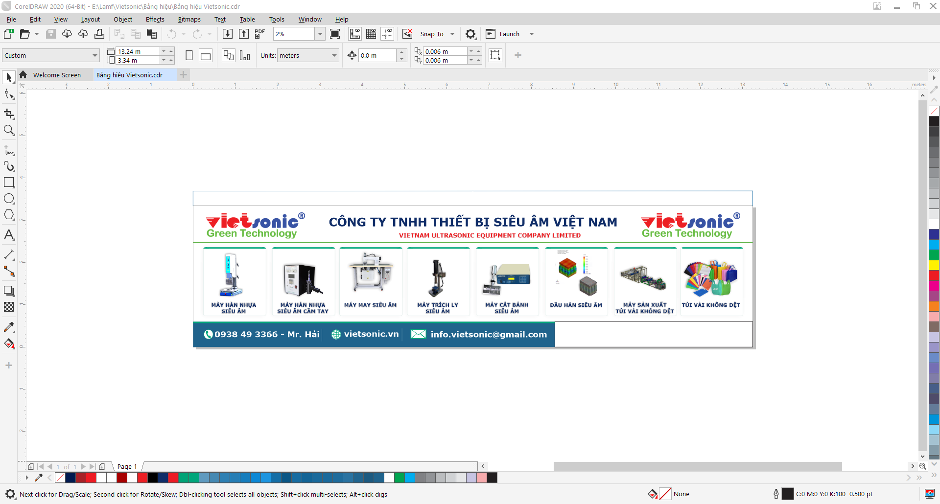Select the Zoom tool in toolbox

(9, 130)
